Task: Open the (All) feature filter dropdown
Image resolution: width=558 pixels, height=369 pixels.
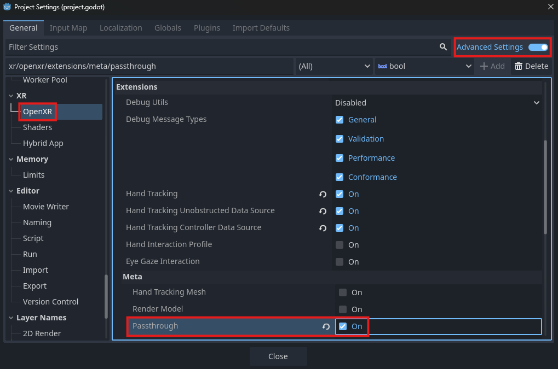Action: point(334,66)
